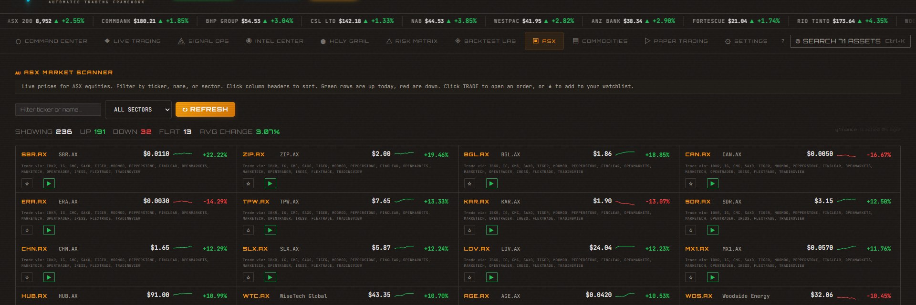Click the trade play icon for SBR.AX
The height and width of the screenshot is (305, 916).
(x=49, y=183)
